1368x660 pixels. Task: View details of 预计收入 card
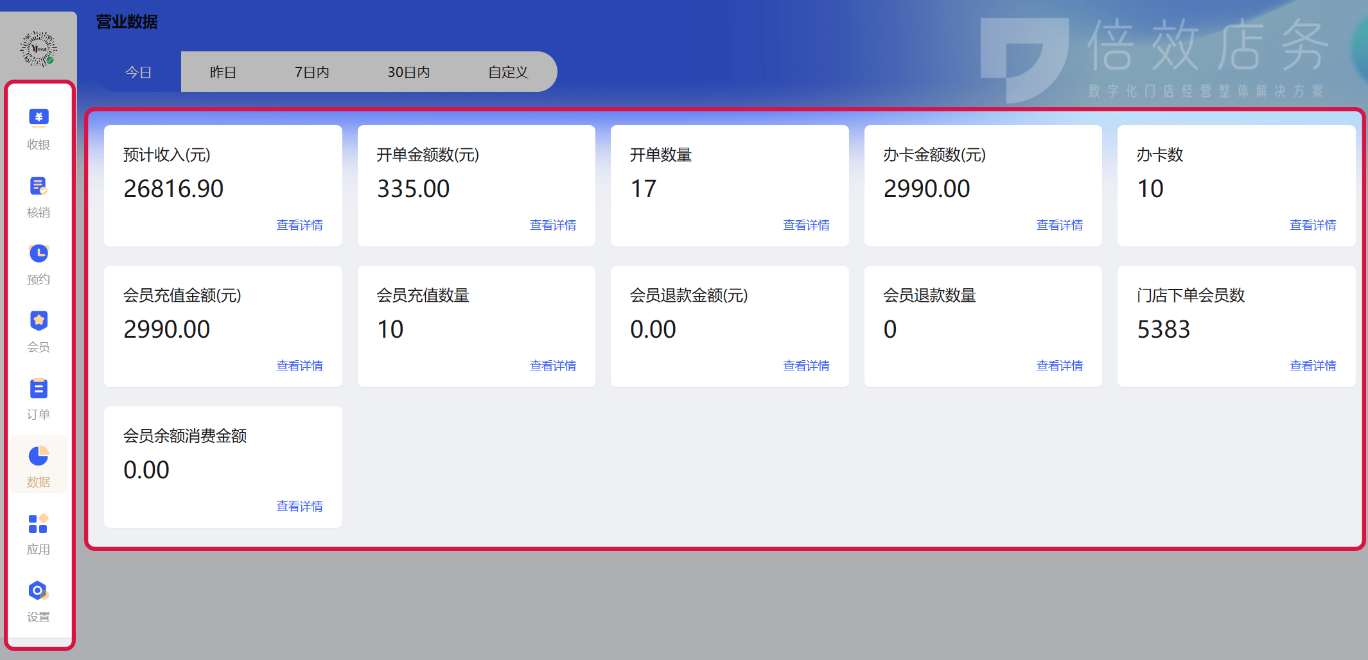299,224
